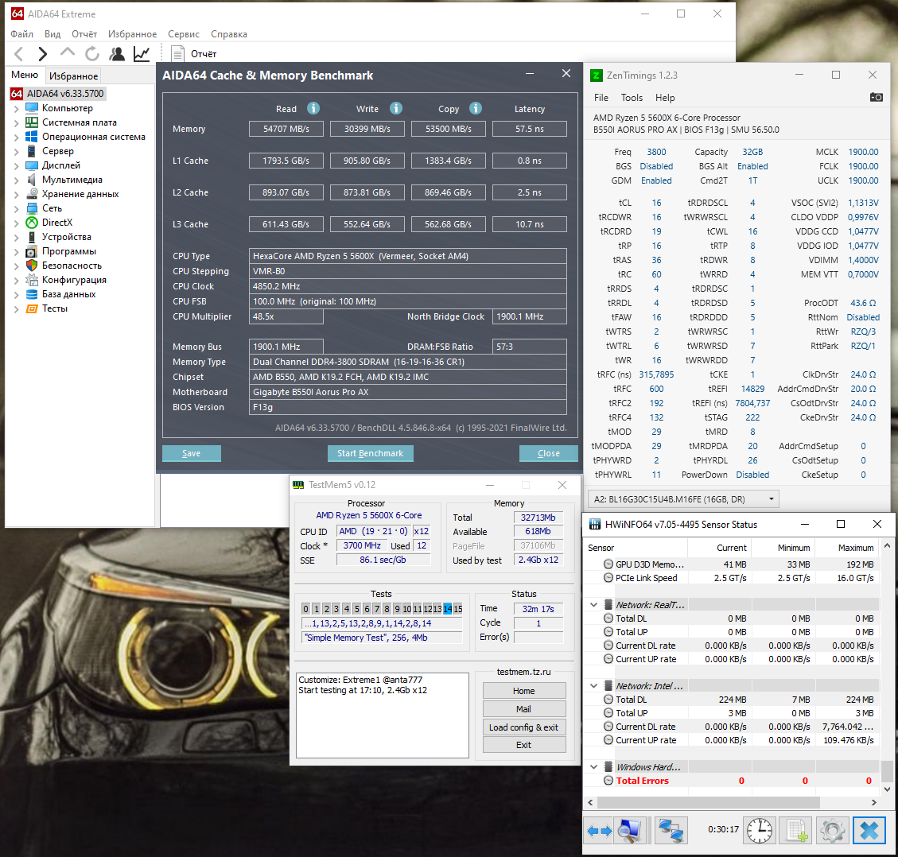Click info icon next to Copy
898x857 pixels.
(x=476, y=108)
